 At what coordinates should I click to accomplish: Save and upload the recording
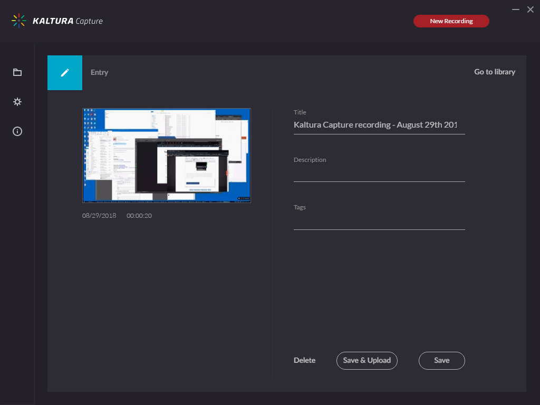click(x=367, y=360)
